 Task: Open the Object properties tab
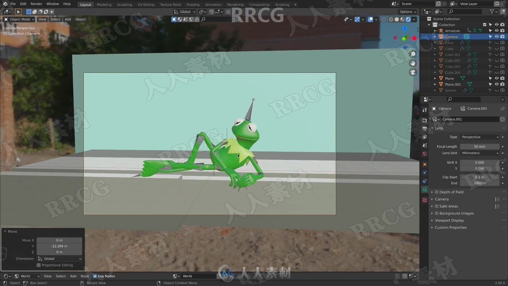[425, 164]
